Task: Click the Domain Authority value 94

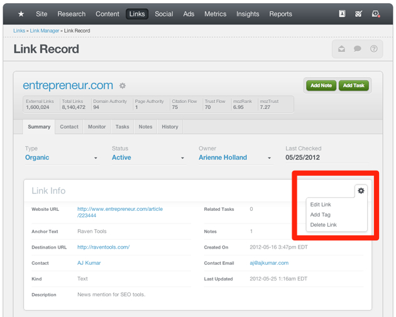Action: 96,107
